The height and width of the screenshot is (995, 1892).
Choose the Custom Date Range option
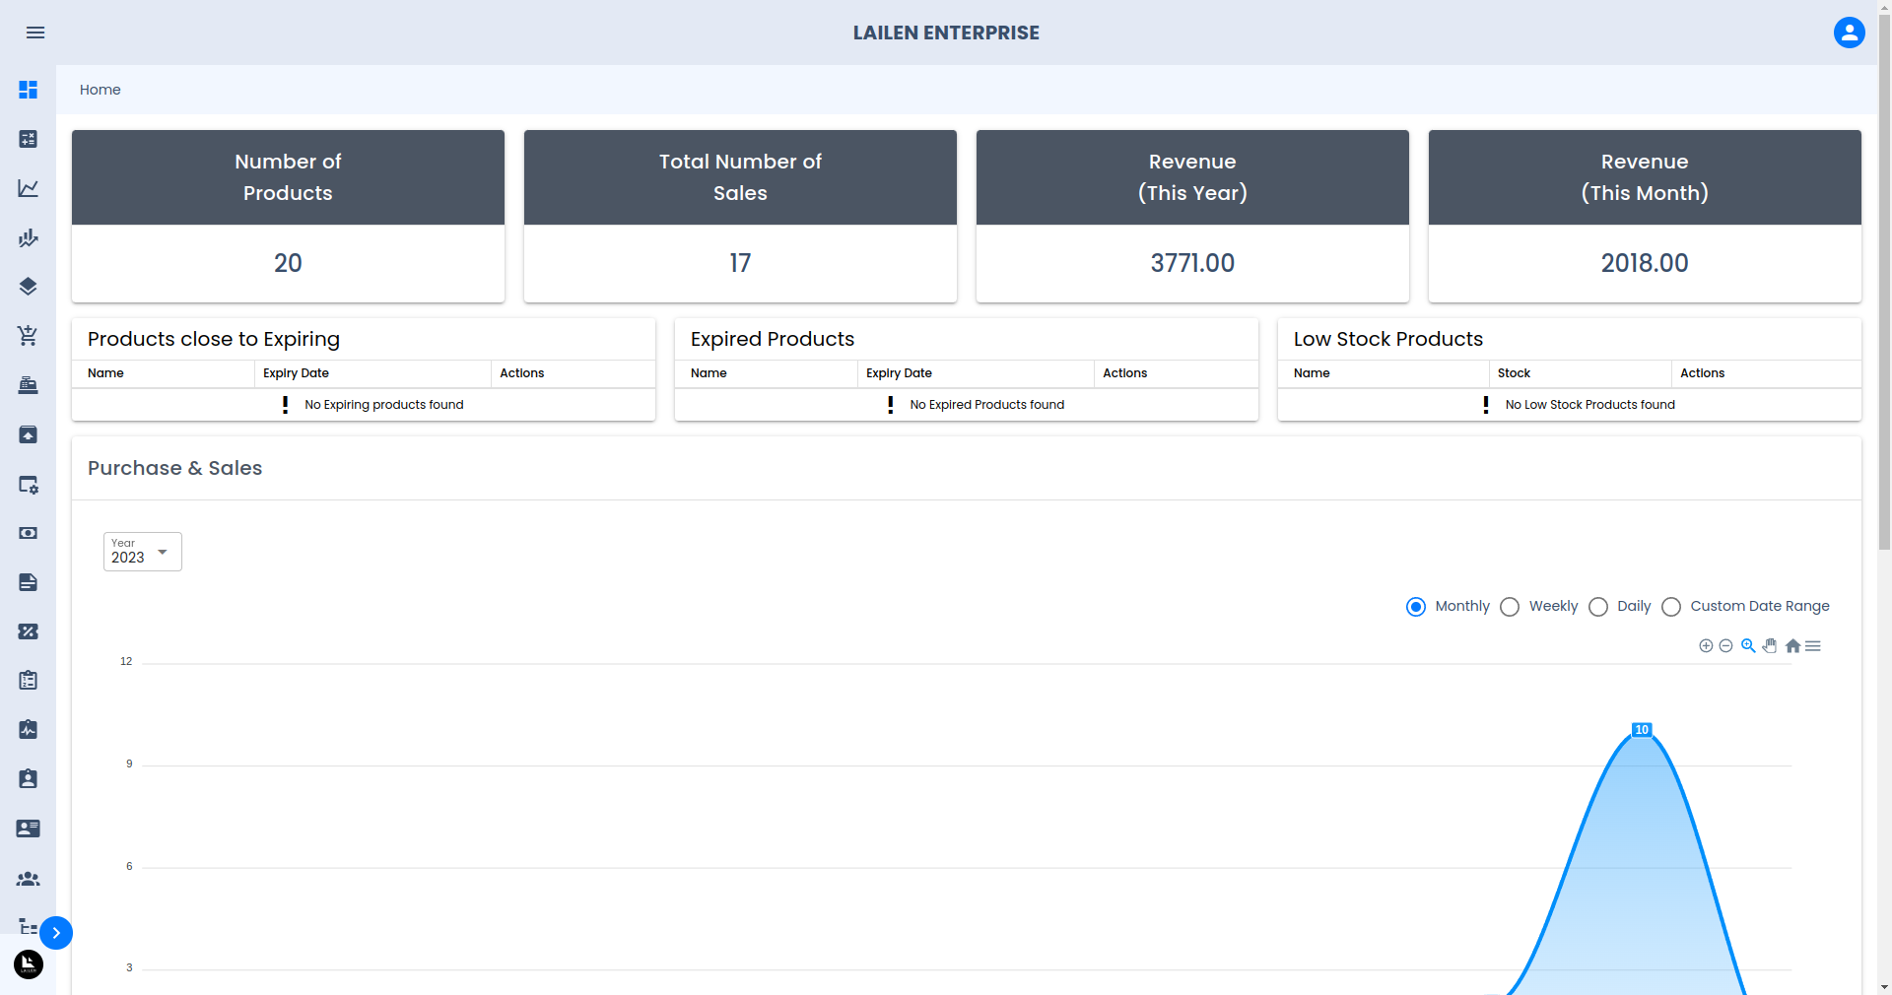[x=1671, y=607]
